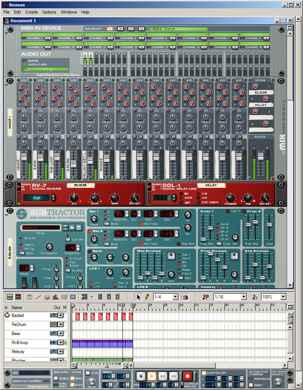The height and width of the screenshot is (390, 303).
Task: Click Subtractor patch name Badaid display
Action: click(x=41, y=228)
